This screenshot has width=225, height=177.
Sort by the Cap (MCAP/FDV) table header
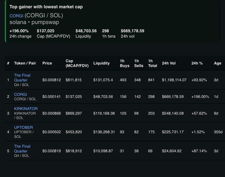click(x=77, y=63)
